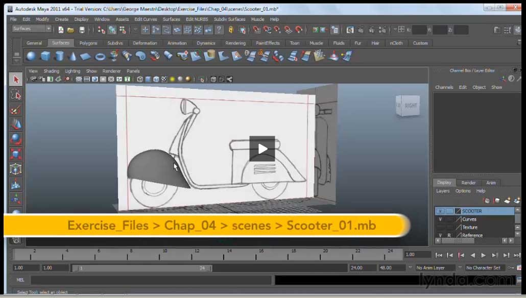Toggle visibility of the SCOOTER layer
Screen dimensions: 526x298
(x=440, y=211)
